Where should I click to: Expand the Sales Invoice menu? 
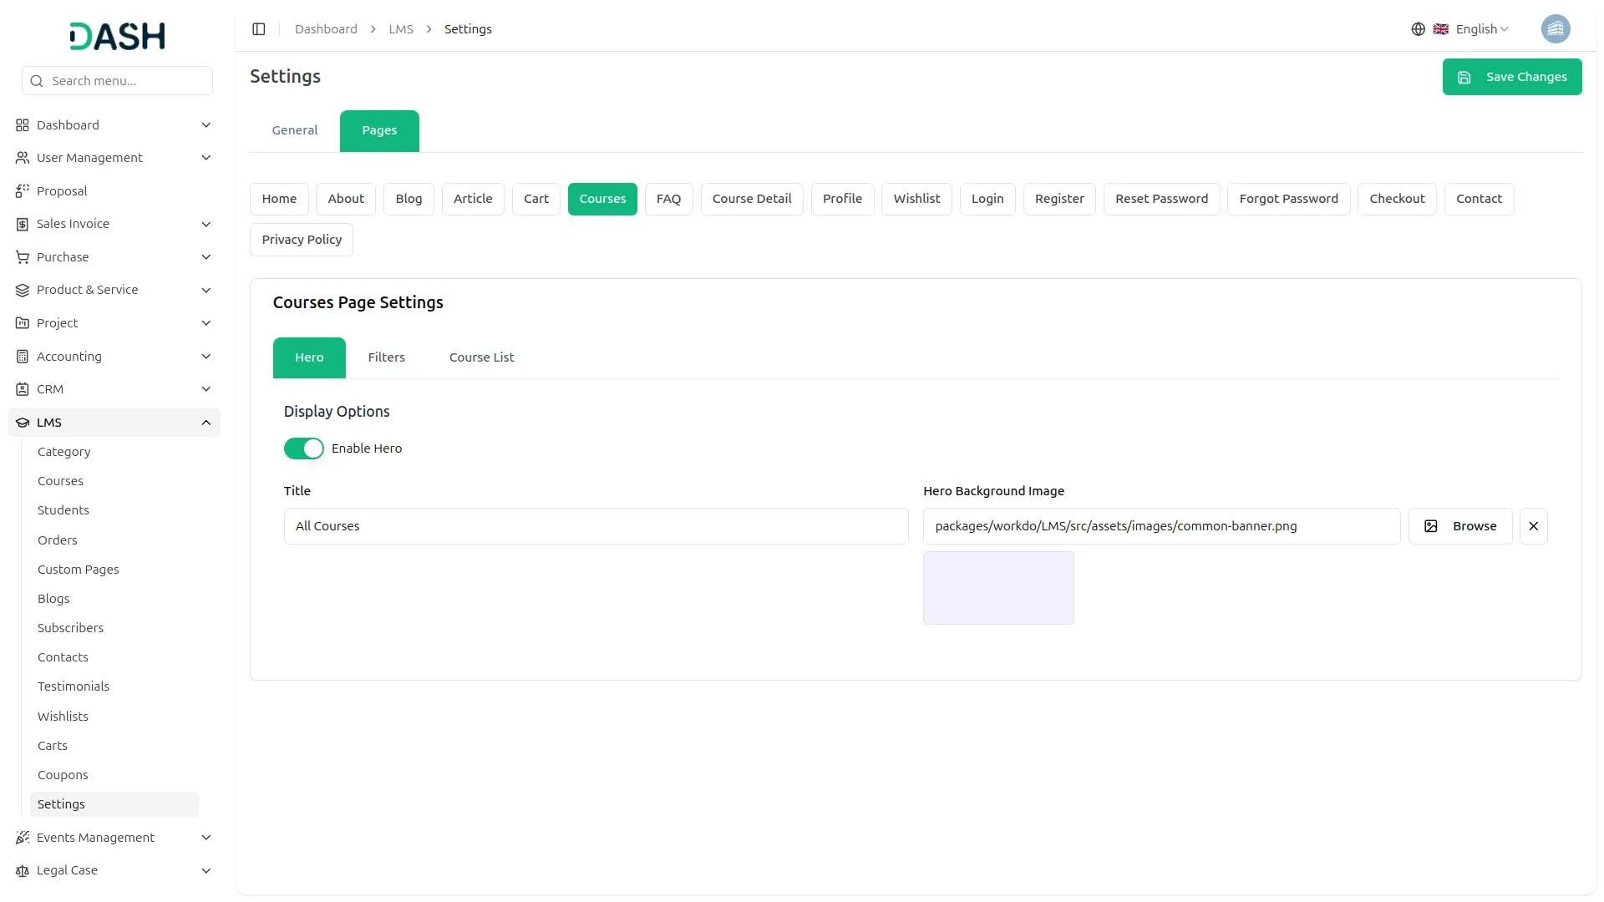(x=206, y=224)
